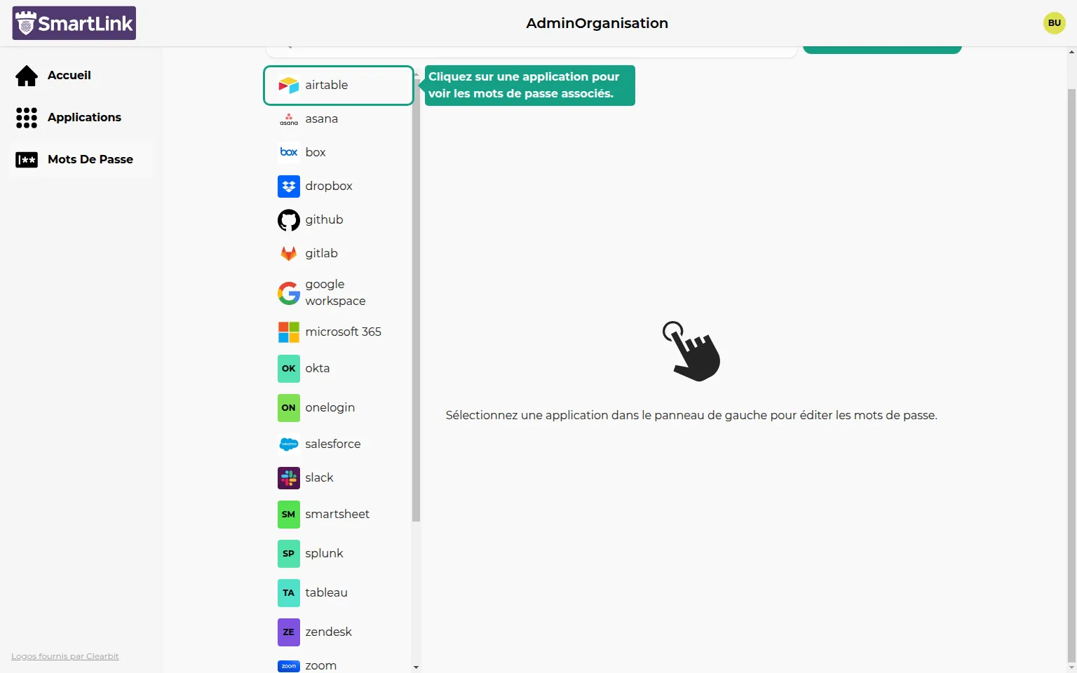This screenshot has width=1077, height=673.
Task: Select zoom label at list bottom
Action: coord(321,666)
